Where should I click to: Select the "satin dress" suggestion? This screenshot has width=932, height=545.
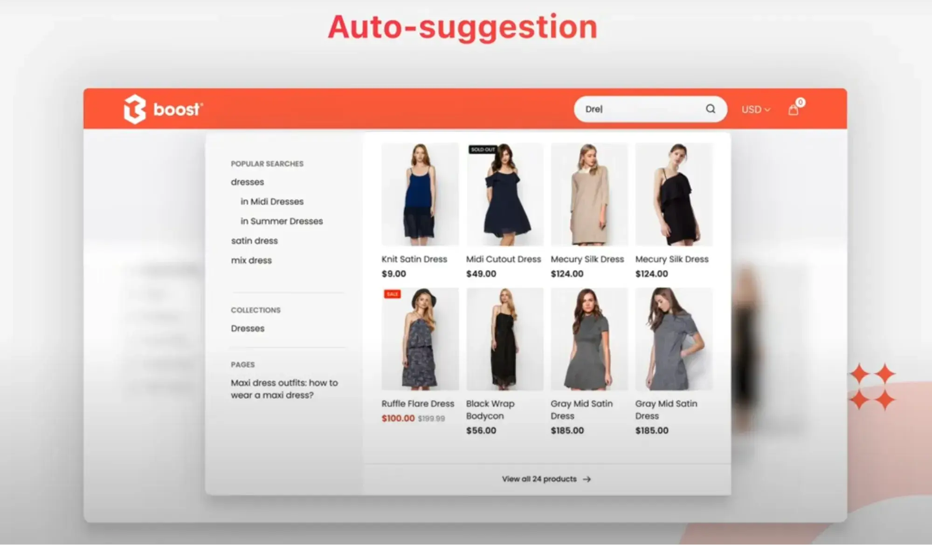pyautogui.click(x=254, y=241)
